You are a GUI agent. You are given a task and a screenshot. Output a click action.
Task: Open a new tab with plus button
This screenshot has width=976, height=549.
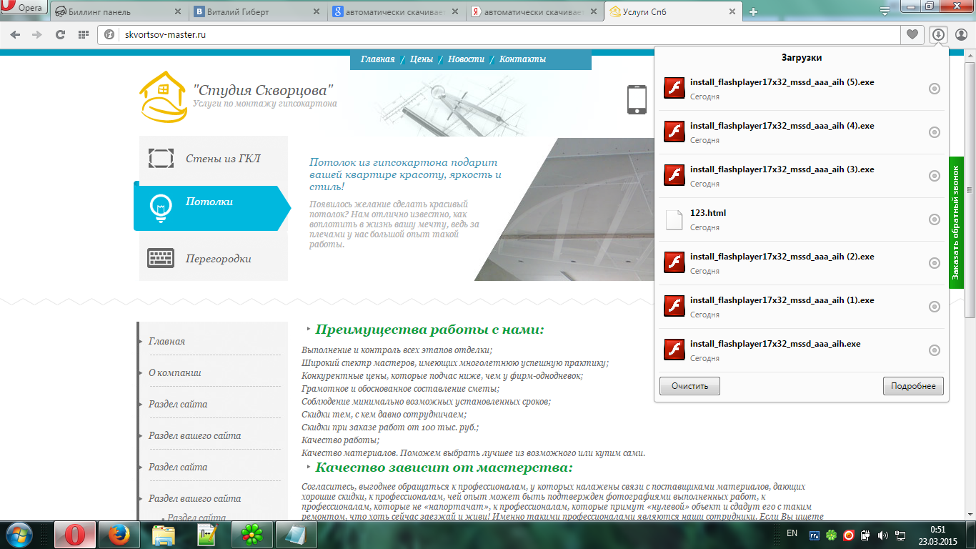coord(753,11)
